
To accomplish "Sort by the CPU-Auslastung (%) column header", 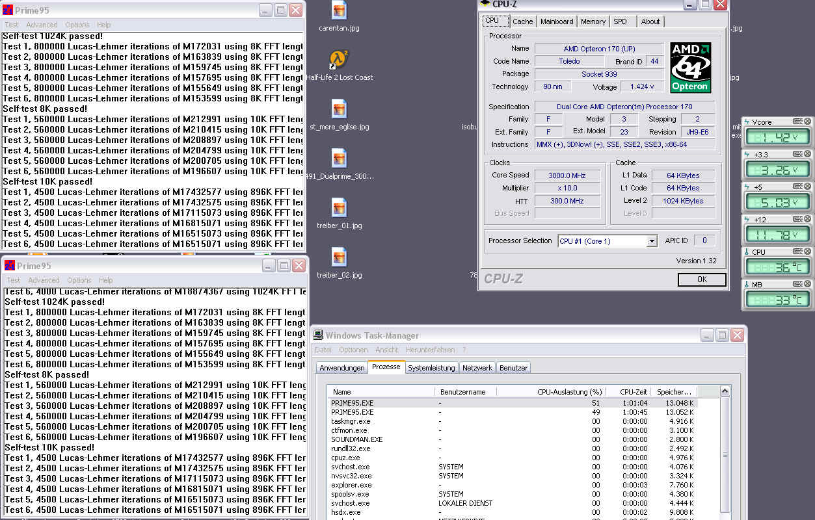I will coord(551,392).
